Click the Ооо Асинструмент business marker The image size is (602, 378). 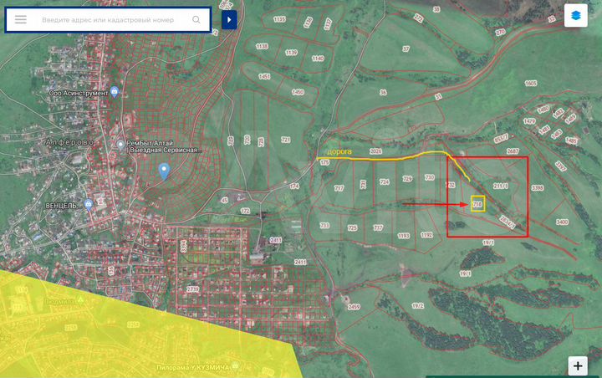click(x=115, y=93)
